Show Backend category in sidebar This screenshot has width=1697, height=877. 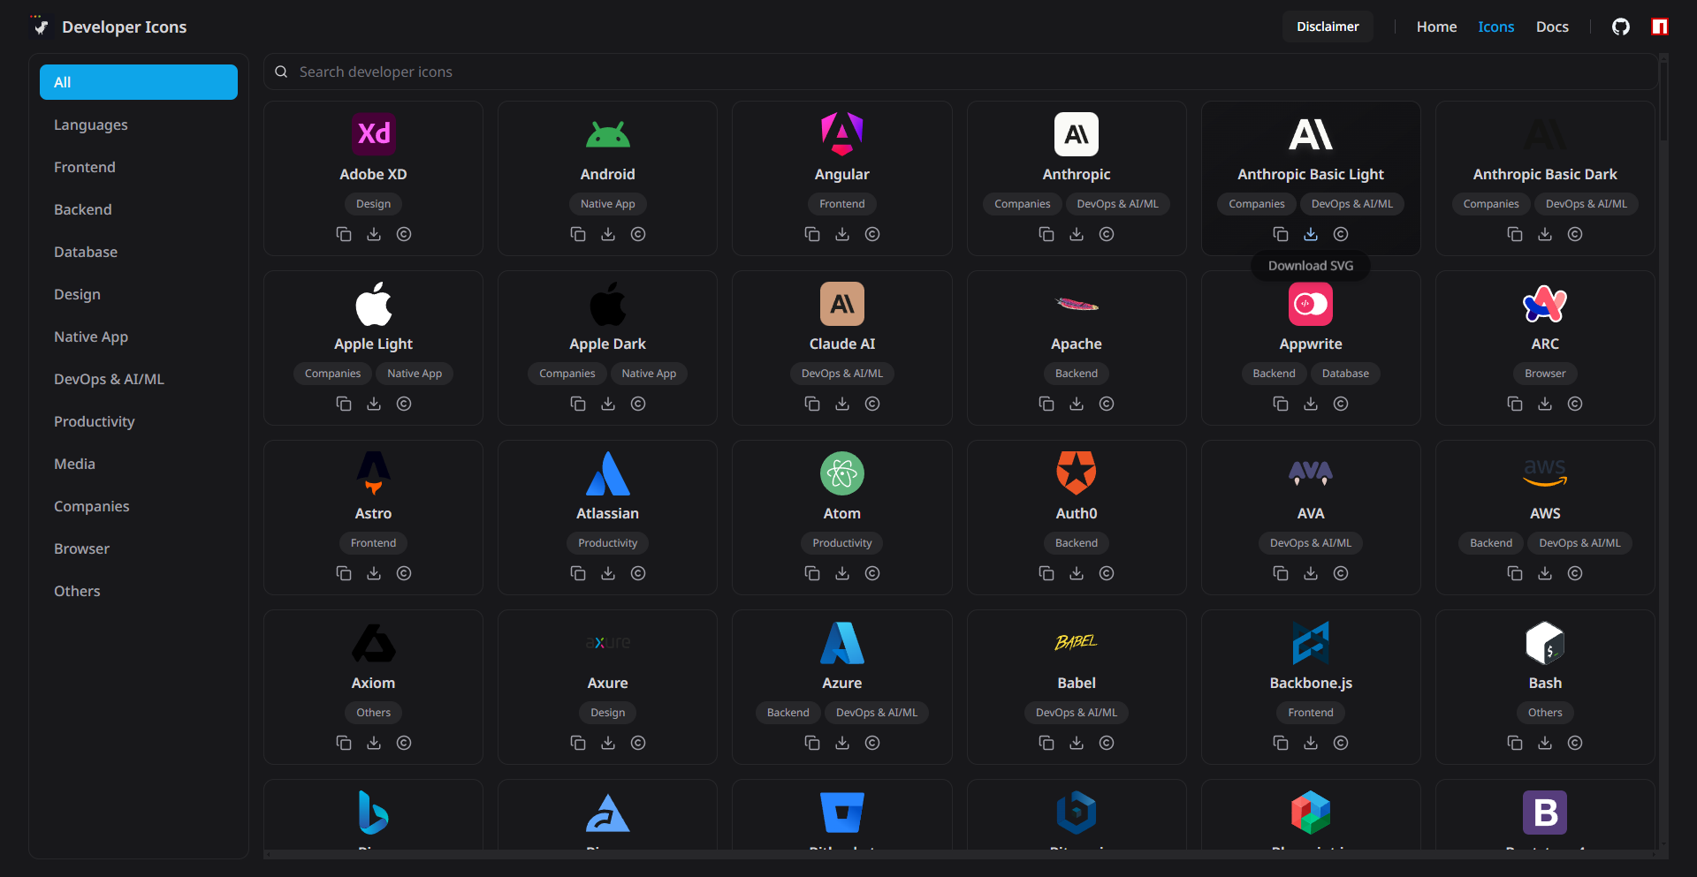coord(139,209)
